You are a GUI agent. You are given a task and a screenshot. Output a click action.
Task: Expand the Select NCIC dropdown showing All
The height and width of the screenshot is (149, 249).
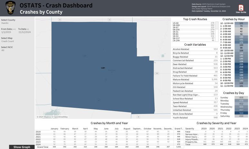[x=17, y=50]
